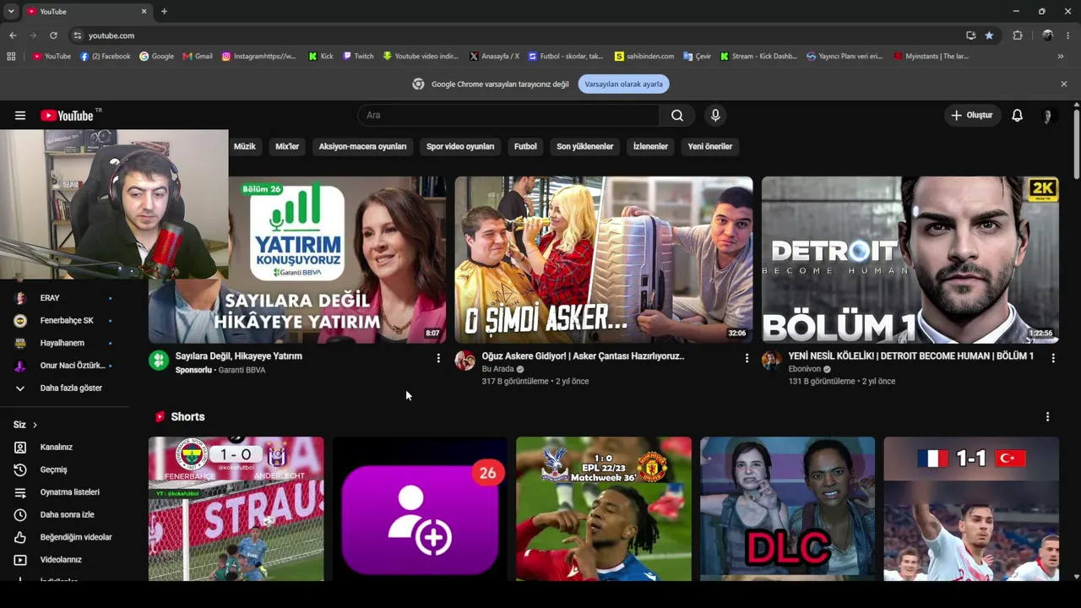Reload the page in Chrome
1081x608 pixels.
point(53,35)
